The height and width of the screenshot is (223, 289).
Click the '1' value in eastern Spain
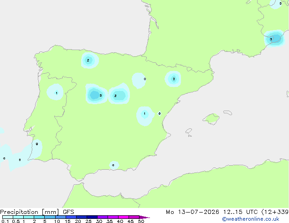tap(144, 113)
